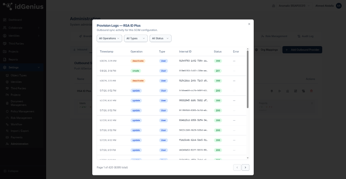This screenshot has height=179, width=346.
Task: Go to the next page of logs
Action: pos(246,167)
